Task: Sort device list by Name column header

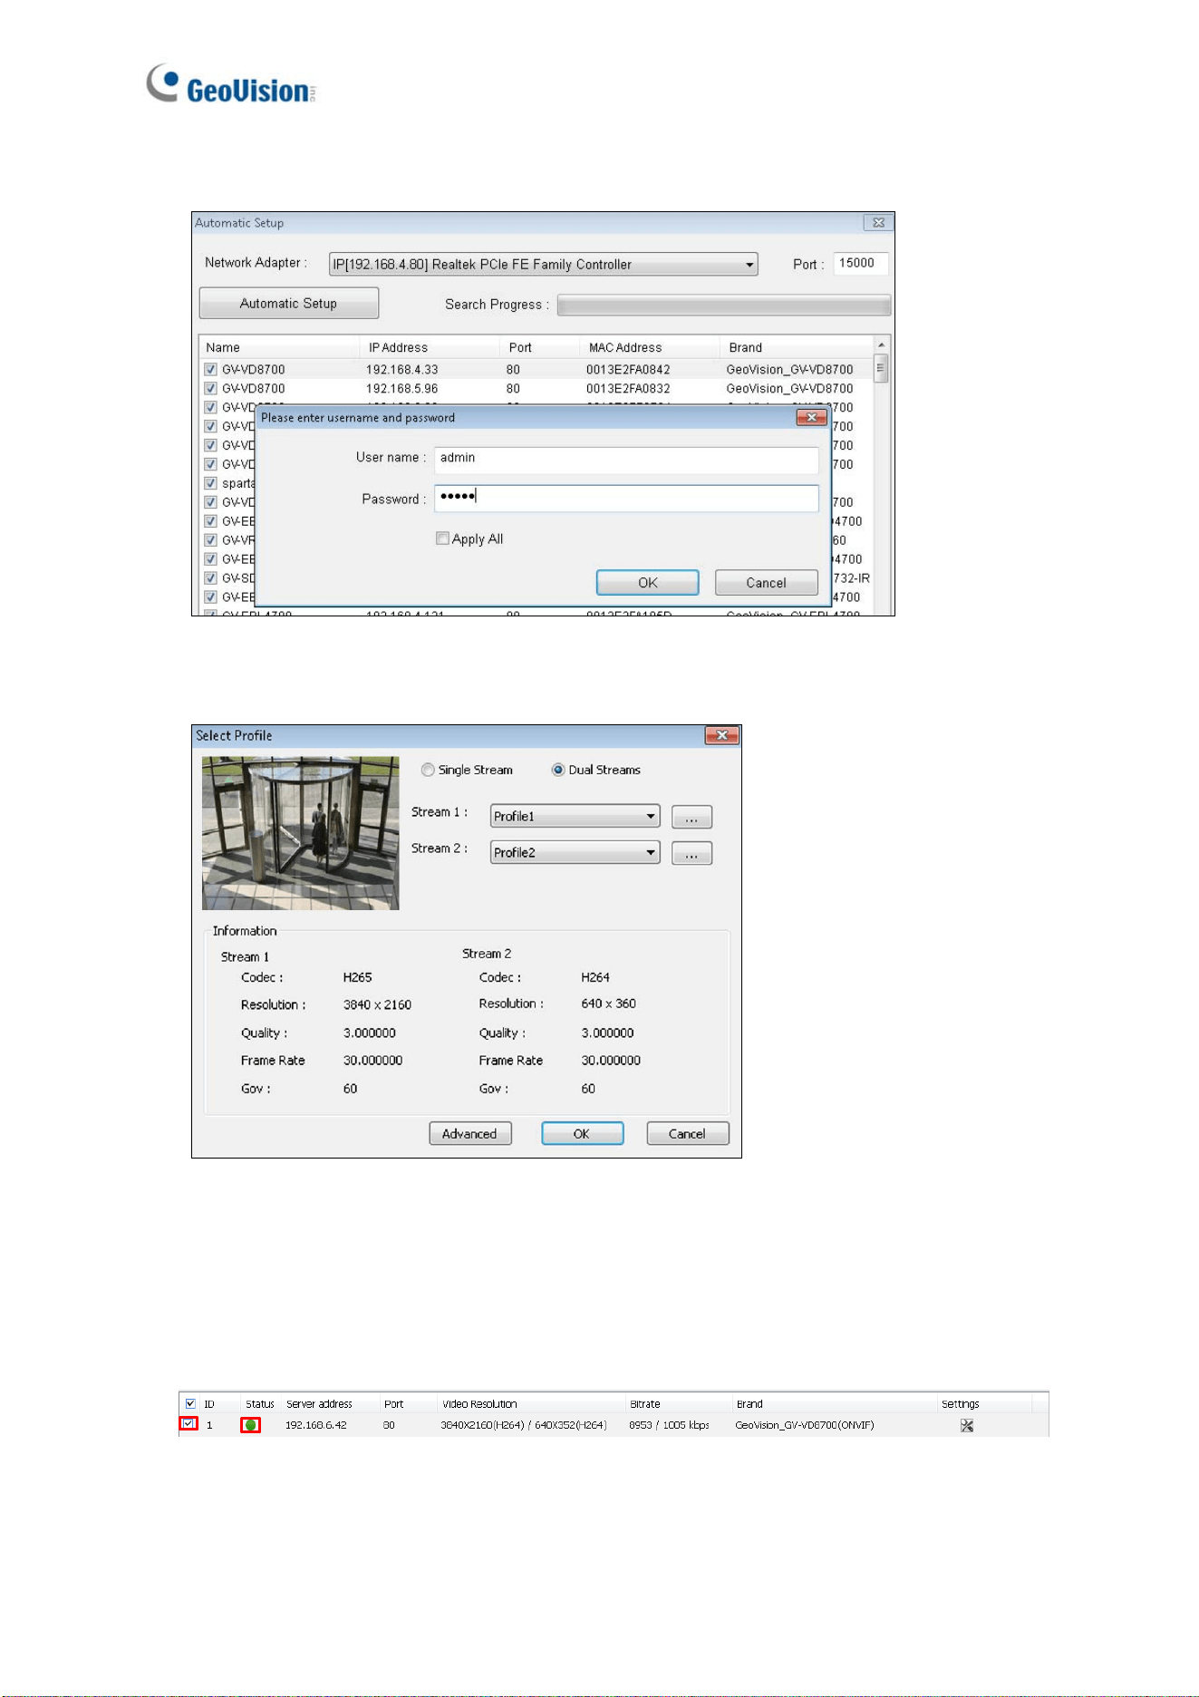Action: coord(223,347)
